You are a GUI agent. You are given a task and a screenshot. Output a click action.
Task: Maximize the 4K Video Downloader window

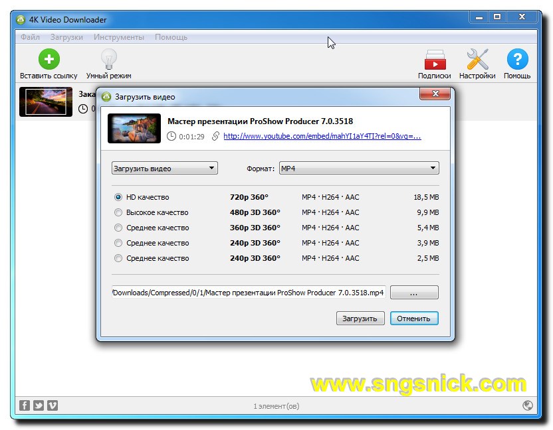(x=497, y=17)
